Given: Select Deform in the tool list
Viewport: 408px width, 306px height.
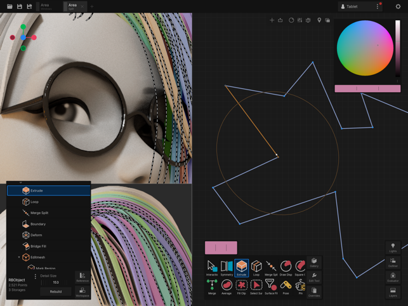Looking at the screenshot, I should click(x=49, y=235).
